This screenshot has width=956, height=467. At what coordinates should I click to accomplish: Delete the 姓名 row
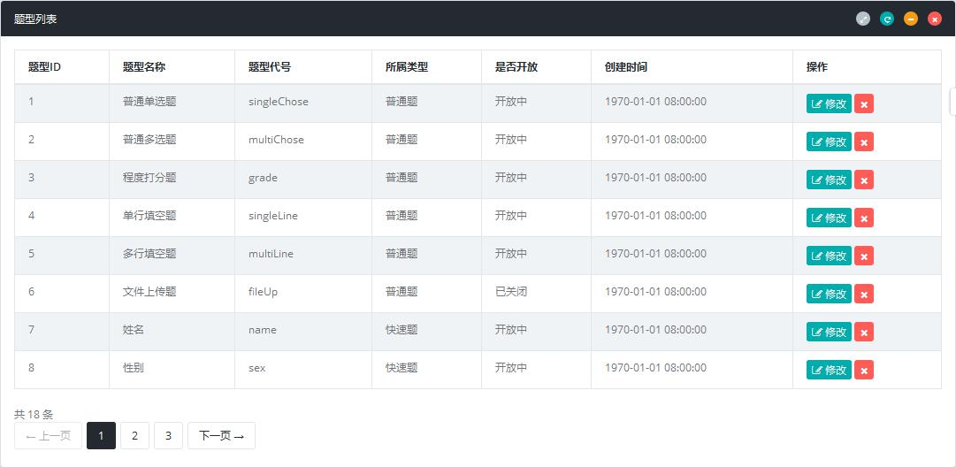click(x=864, y=332)
